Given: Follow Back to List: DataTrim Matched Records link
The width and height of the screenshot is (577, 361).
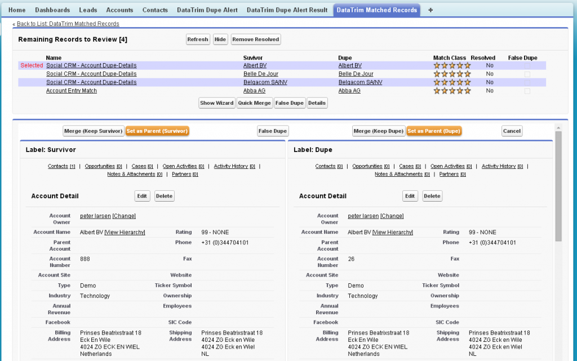Looking at the screenshot, I should (68, 24).
